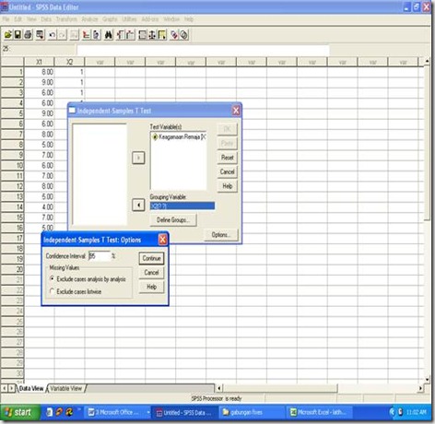
Task: Click Help in the Options dialog
Action: 151,287
